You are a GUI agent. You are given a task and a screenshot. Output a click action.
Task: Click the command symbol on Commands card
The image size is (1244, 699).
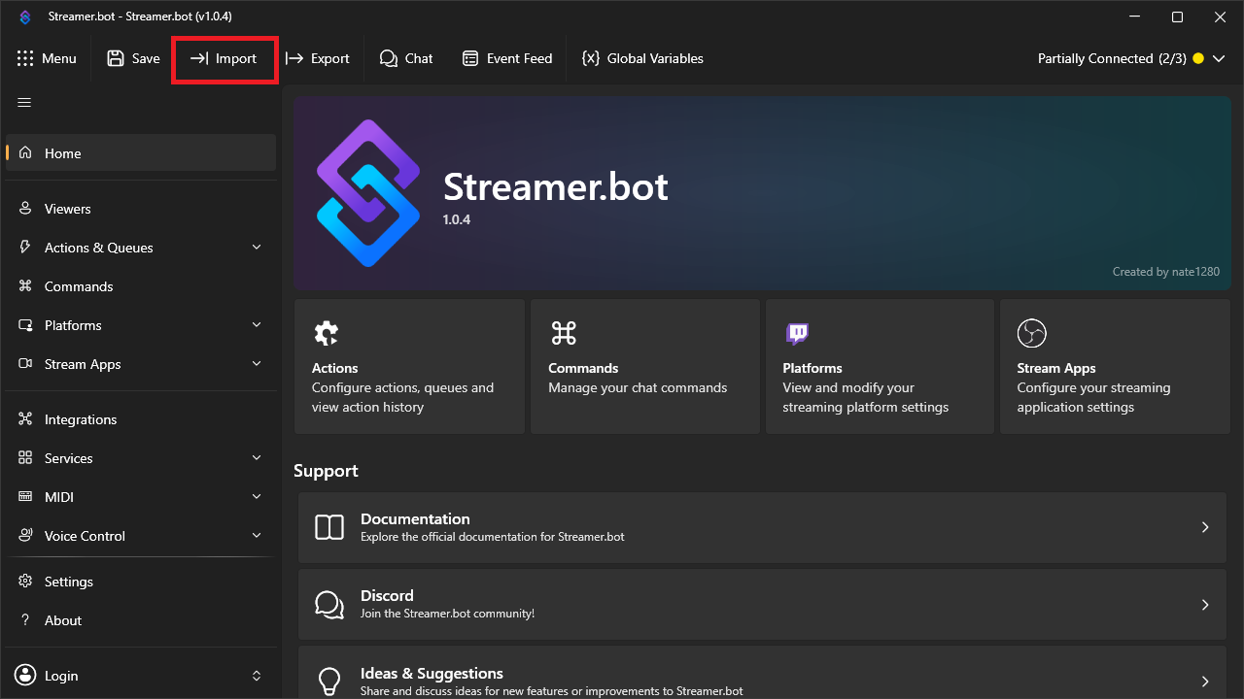pos(564,333)
